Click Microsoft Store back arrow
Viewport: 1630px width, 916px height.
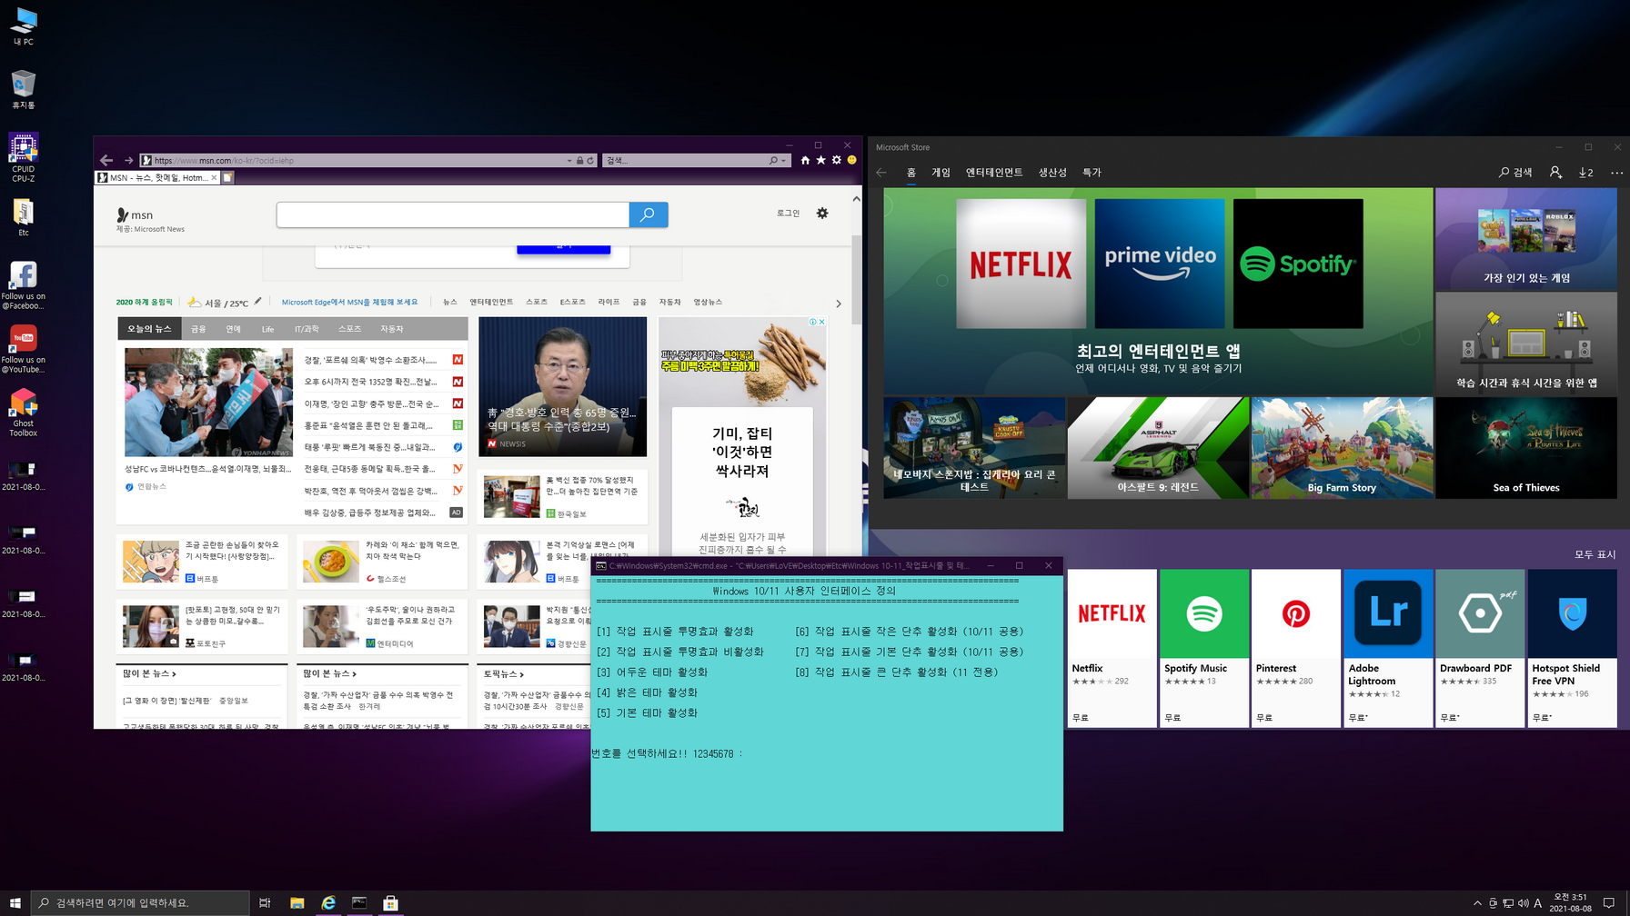coord(881,173)
